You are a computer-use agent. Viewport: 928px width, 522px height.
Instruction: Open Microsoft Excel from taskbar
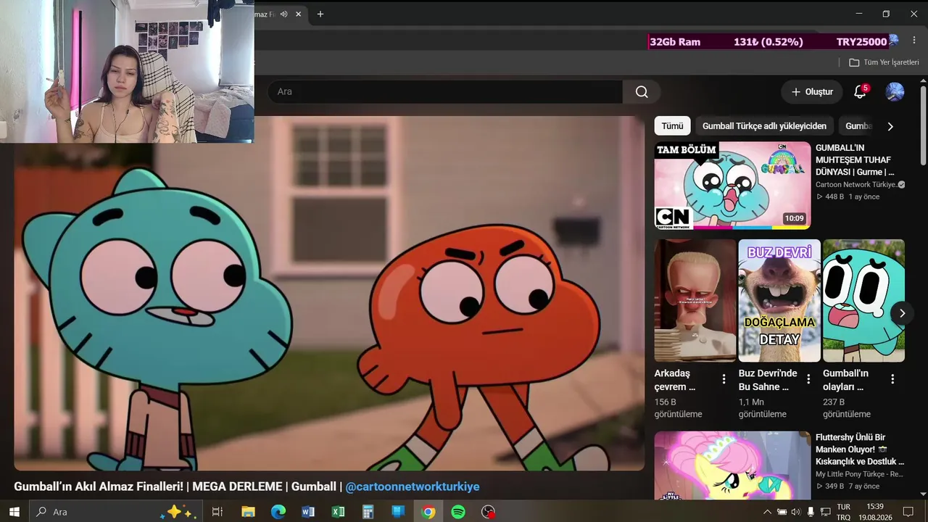(338, 512)
